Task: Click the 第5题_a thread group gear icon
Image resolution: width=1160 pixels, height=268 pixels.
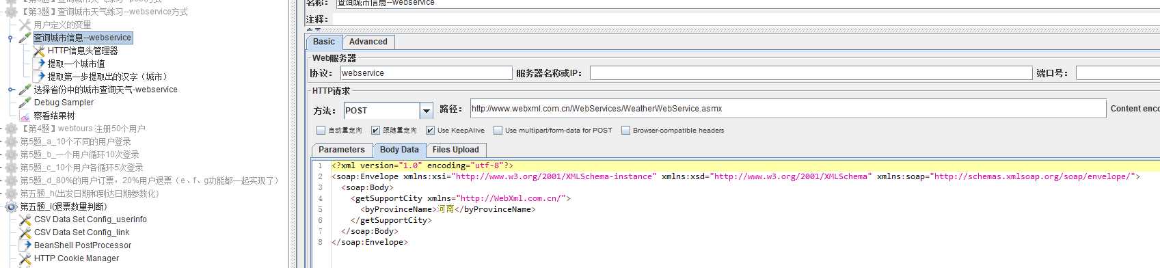Action: 12,142
